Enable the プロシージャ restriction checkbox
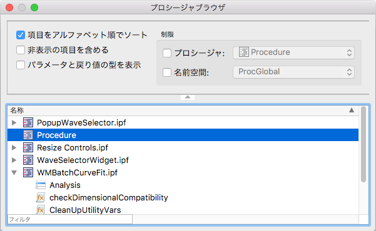The width and height of the screenshot is (376, 231). pos(167,53)
